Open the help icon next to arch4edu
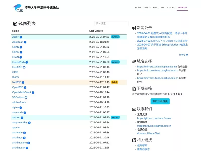Viewport: 201px width, 151px height. (24, 133)
